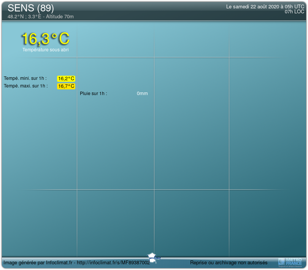Click the 16,7°C maximum temperature badge
This screenshot has width=308, height=270.
pos(66,86)
